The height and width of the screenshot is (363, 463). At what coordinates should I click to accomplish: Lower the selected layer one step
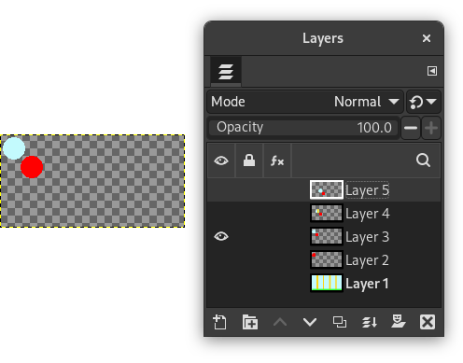click(310, 322)
